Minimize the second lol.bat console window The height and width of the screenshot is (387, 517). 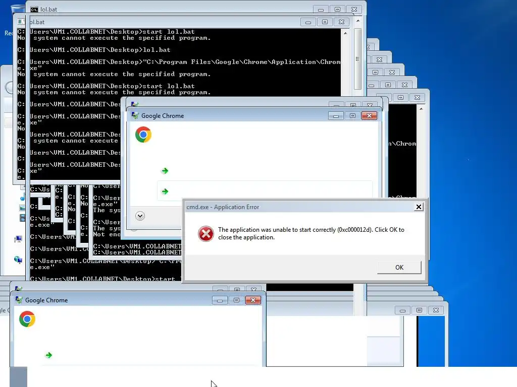[x=308, y=22]
